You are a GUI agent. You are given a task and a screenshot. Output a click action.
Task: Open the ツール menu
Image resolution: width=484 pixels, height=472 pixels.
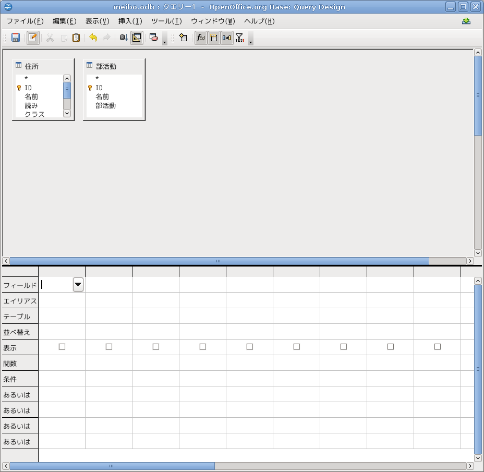click(x=166, y=21)
